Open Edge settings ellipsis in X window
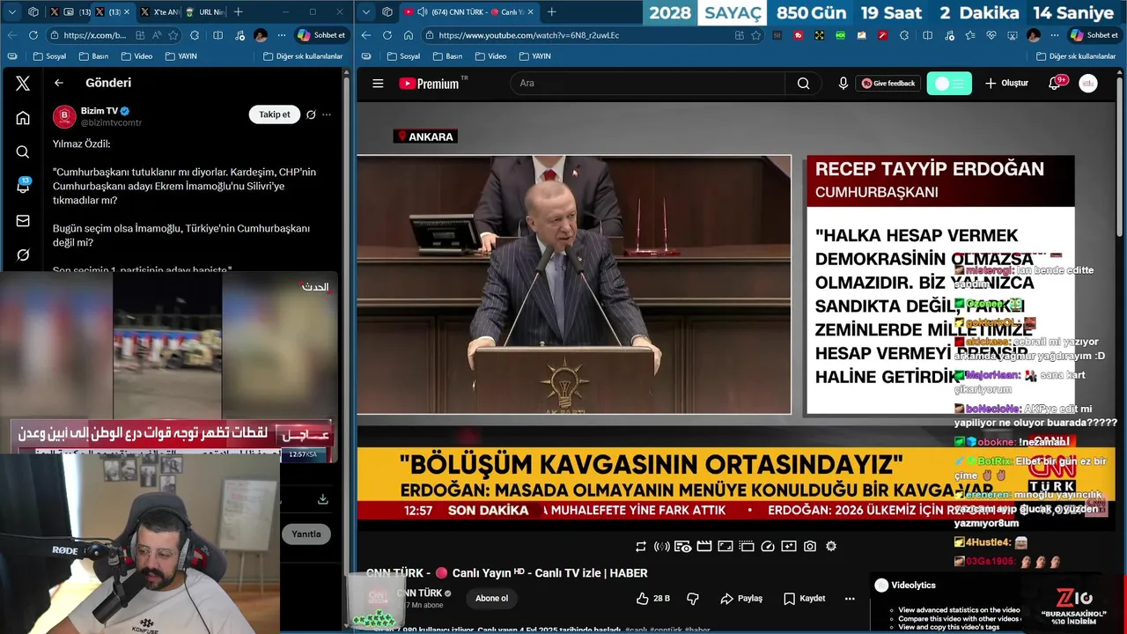Viewport: 1127px width, 634px height. point(281,35)
